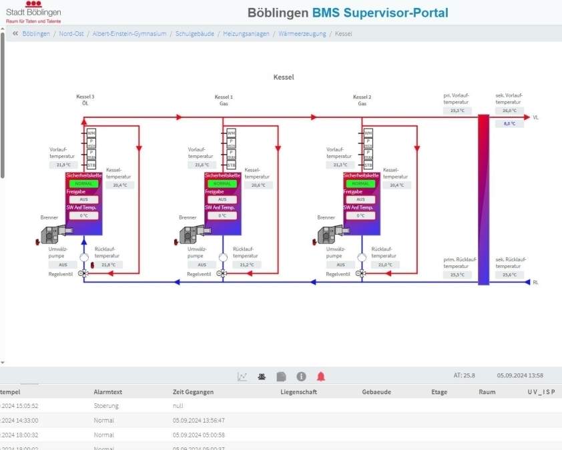
Task: Toggle Kessel 2 Freigabe AUS field
Action: pyautogui.click(x=360, y=199)
